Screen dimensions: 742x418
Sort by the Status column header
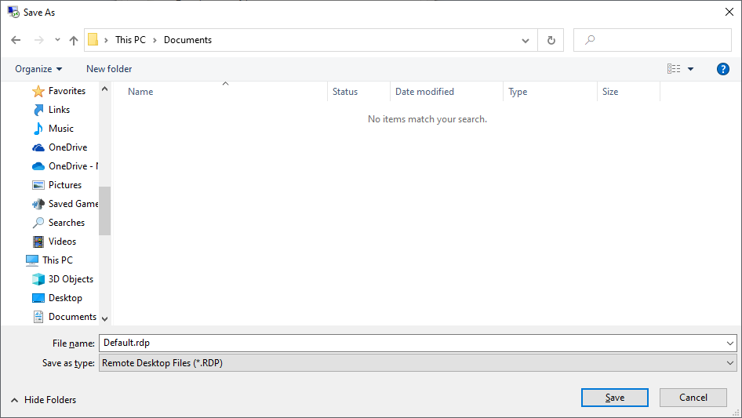tap(345, 92)
